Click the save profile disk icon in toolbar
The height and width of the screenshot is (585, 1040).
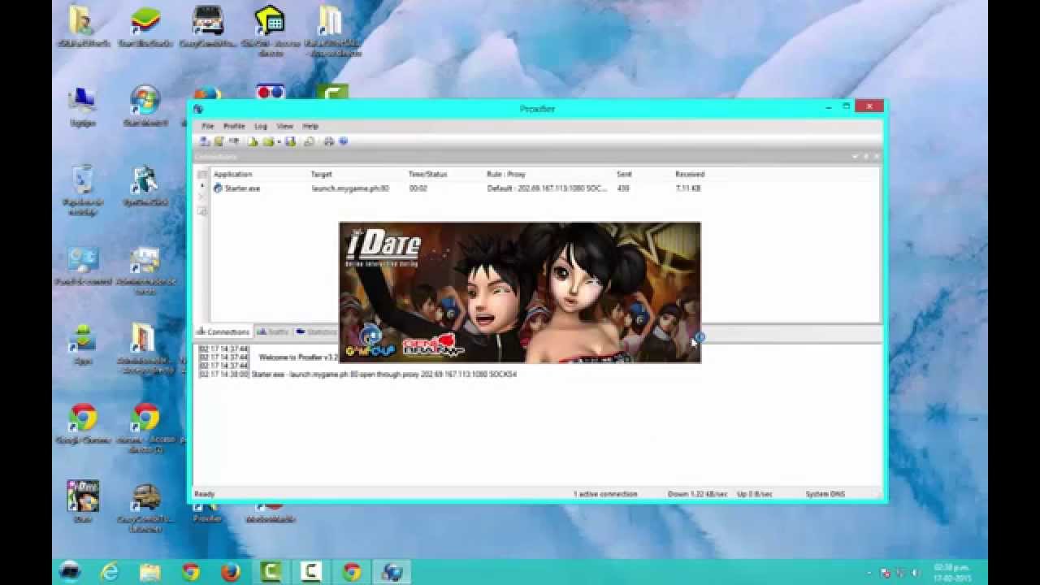[x=290, y=141]
